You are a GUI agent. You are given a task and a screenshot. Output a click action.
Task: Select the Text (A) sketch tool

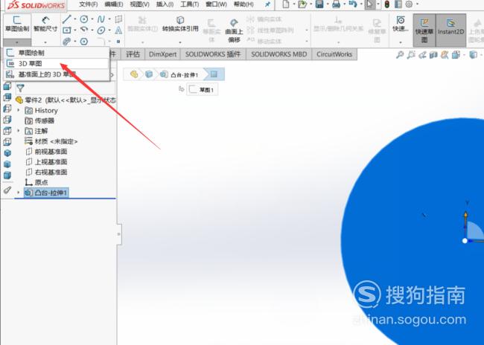(x=118, y=30)
